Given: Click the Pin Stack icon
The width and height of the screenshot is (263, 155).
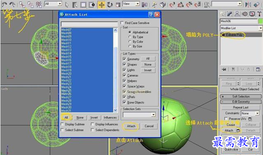Looking at the screenshot, I should (x=224, y=69).
